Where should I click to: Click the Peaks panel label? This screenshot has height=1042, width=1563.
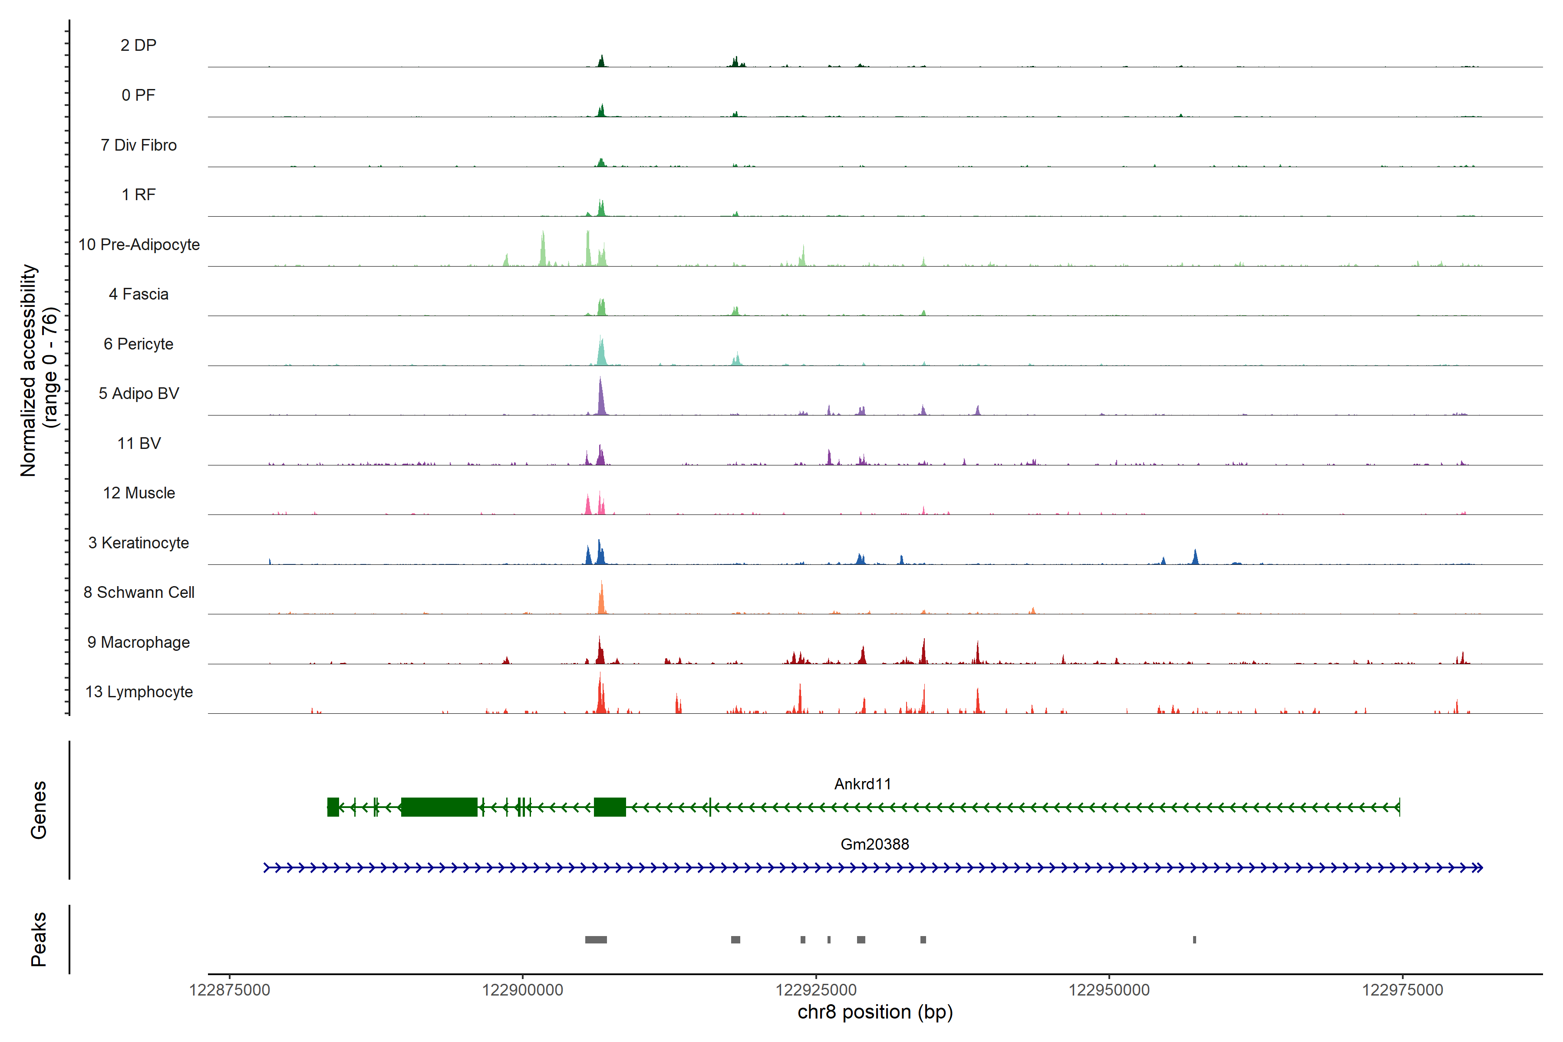tap(39, 939)
